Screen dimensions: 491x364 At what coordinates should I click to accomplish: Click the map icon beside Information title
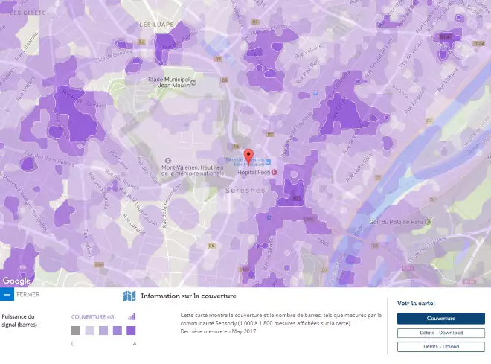click(x=129, y=296)
